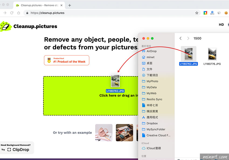Go back in the Finder window

point(181,38)
